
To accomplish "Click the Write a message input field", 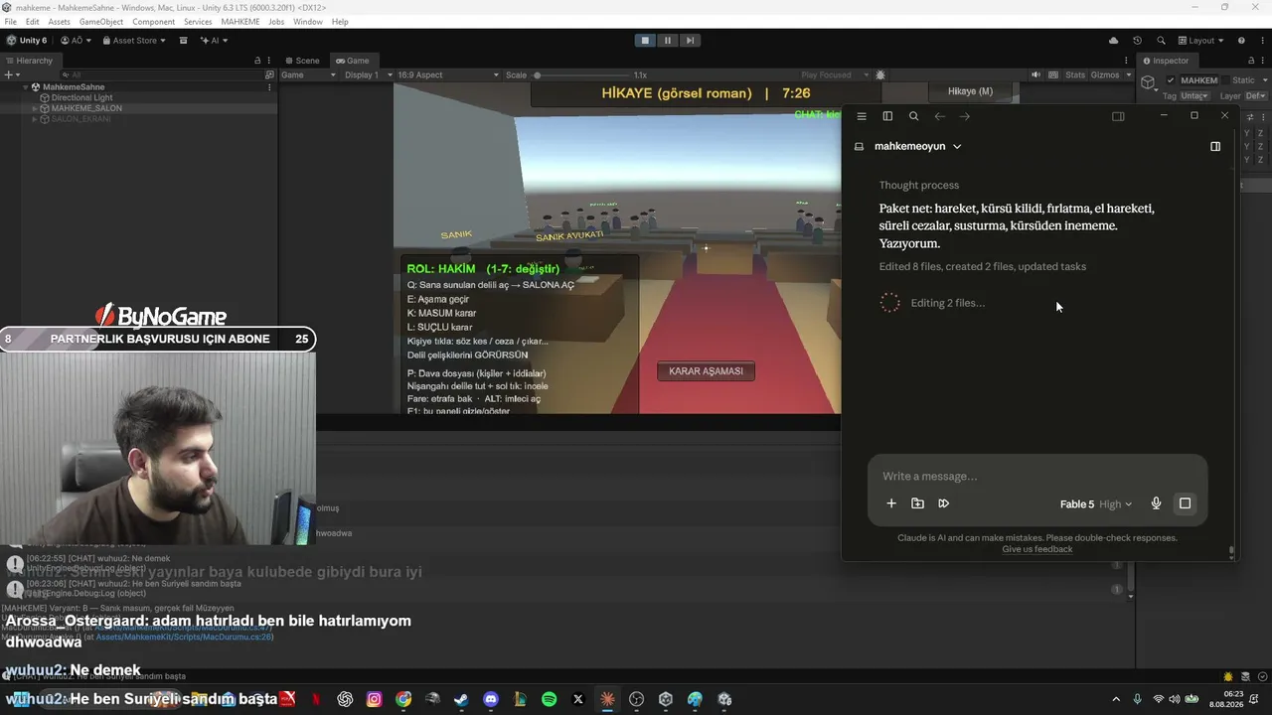I will coord(1036,477).
